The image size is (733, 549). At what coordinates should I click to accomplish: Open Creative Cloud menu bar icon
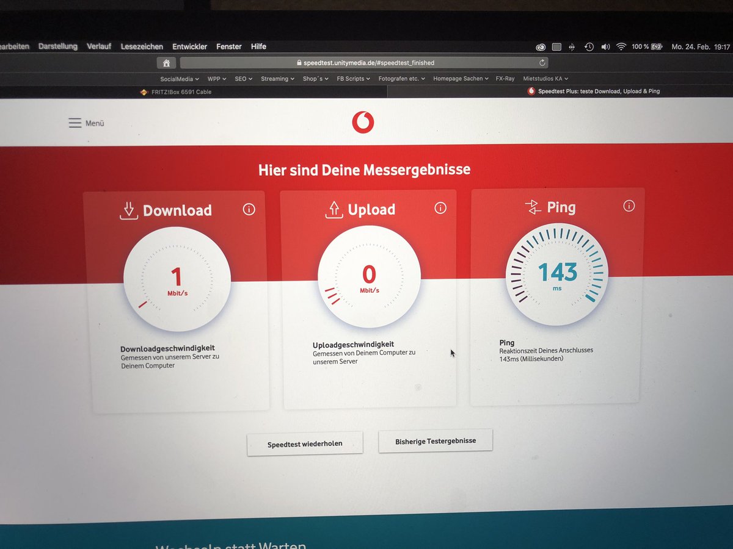541,47
